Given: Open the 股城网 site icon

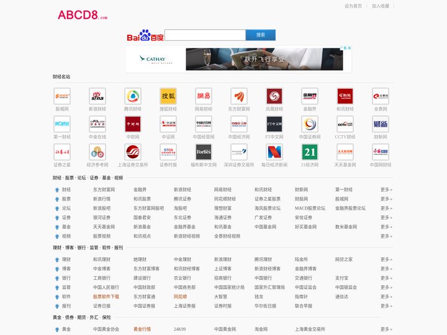Looking at the screenshot, I should click(x=62, y=96).
